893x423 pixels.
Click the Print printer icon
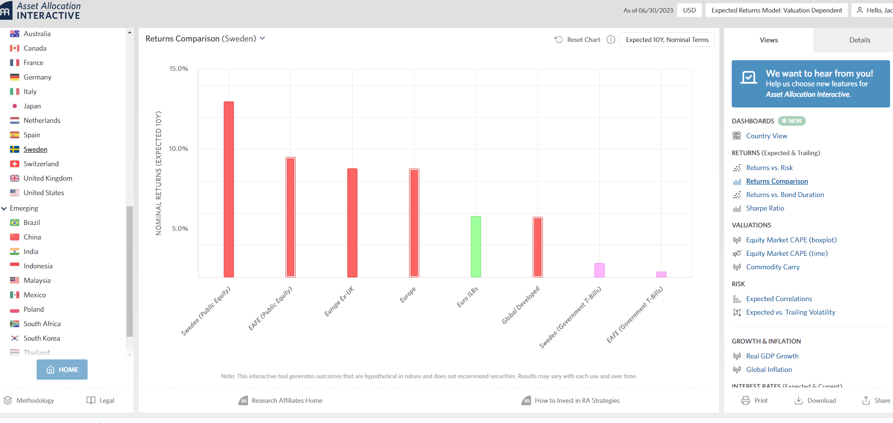[746, 400]
